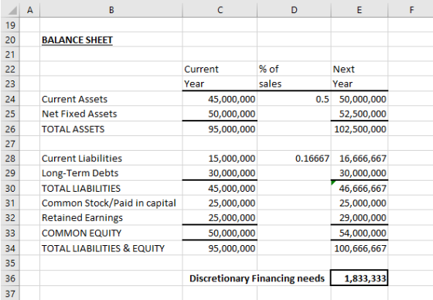Click the Current Assets next year 50,000,000
433x300 pixels.
click(360, 99)
